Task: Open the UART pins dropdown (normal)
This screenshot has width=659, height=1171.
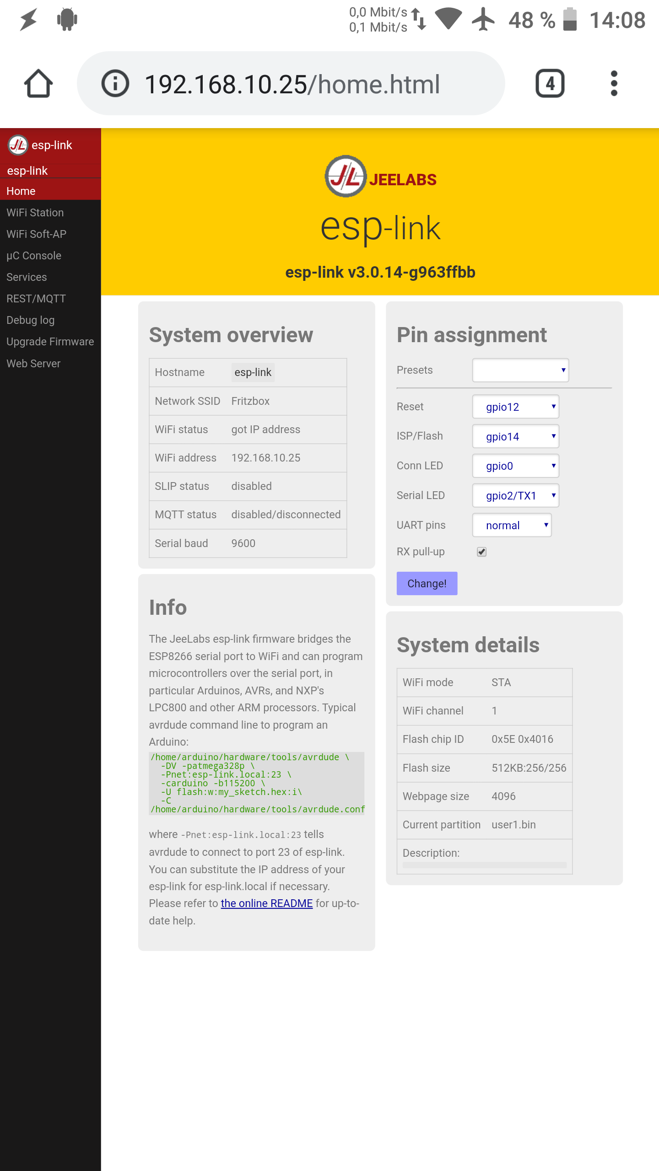Action: 512,525
